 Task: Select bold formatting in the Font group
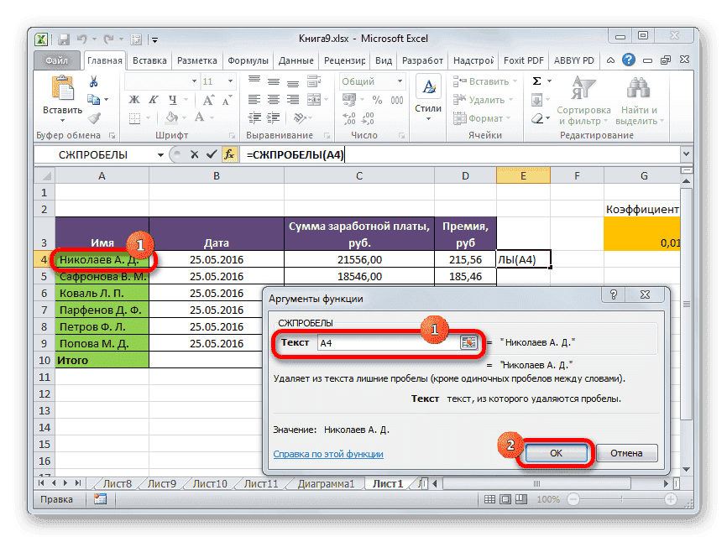pyautogui.click(x=134, y=99)
